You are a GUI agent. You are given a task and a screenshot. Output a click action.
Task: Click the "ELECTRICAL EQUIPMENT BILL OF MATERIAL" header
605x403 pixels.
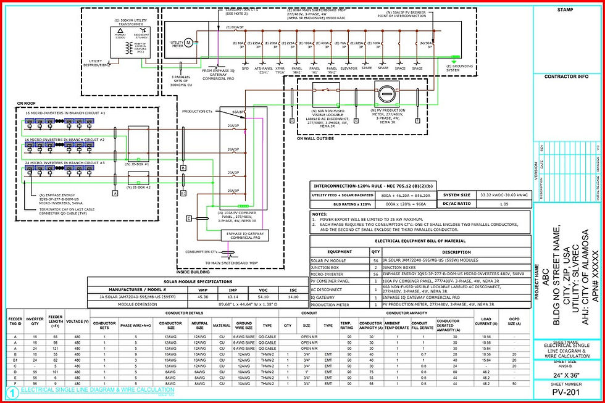[x=420, y=241]
